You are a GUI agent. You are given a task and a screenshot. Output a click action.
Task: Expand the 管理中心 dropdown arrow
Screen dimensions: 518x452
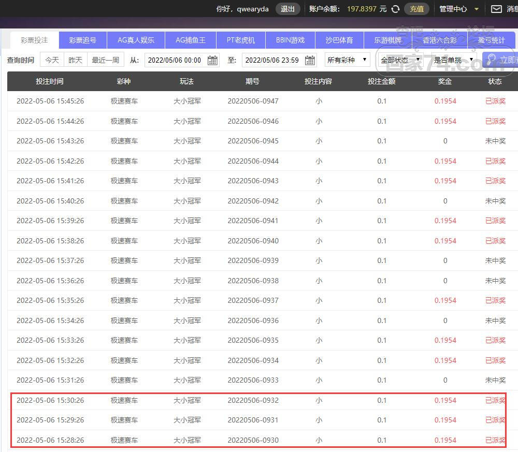(477, 9)
